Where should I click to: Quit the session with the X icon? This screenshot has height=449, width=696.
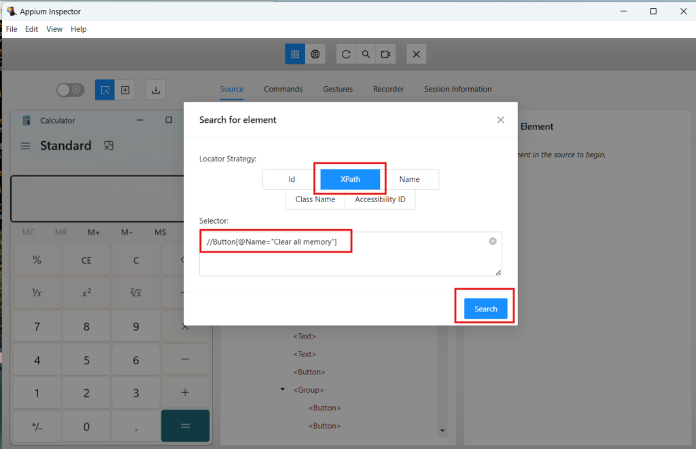(416, 54)
